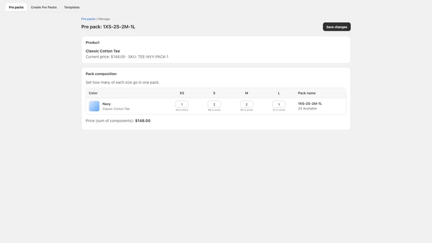
Task: Focus the XS quantity input field
Action: point(182,104)
